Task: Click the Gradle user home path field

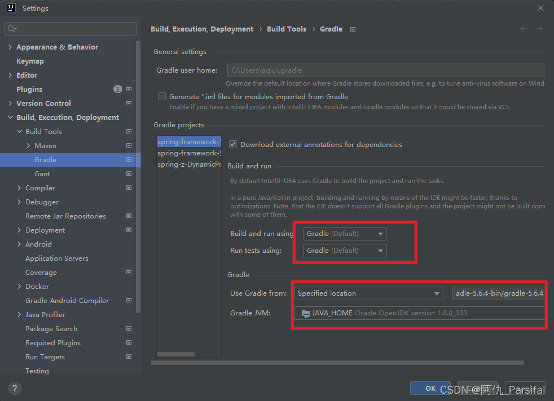Action: (386, 70)
